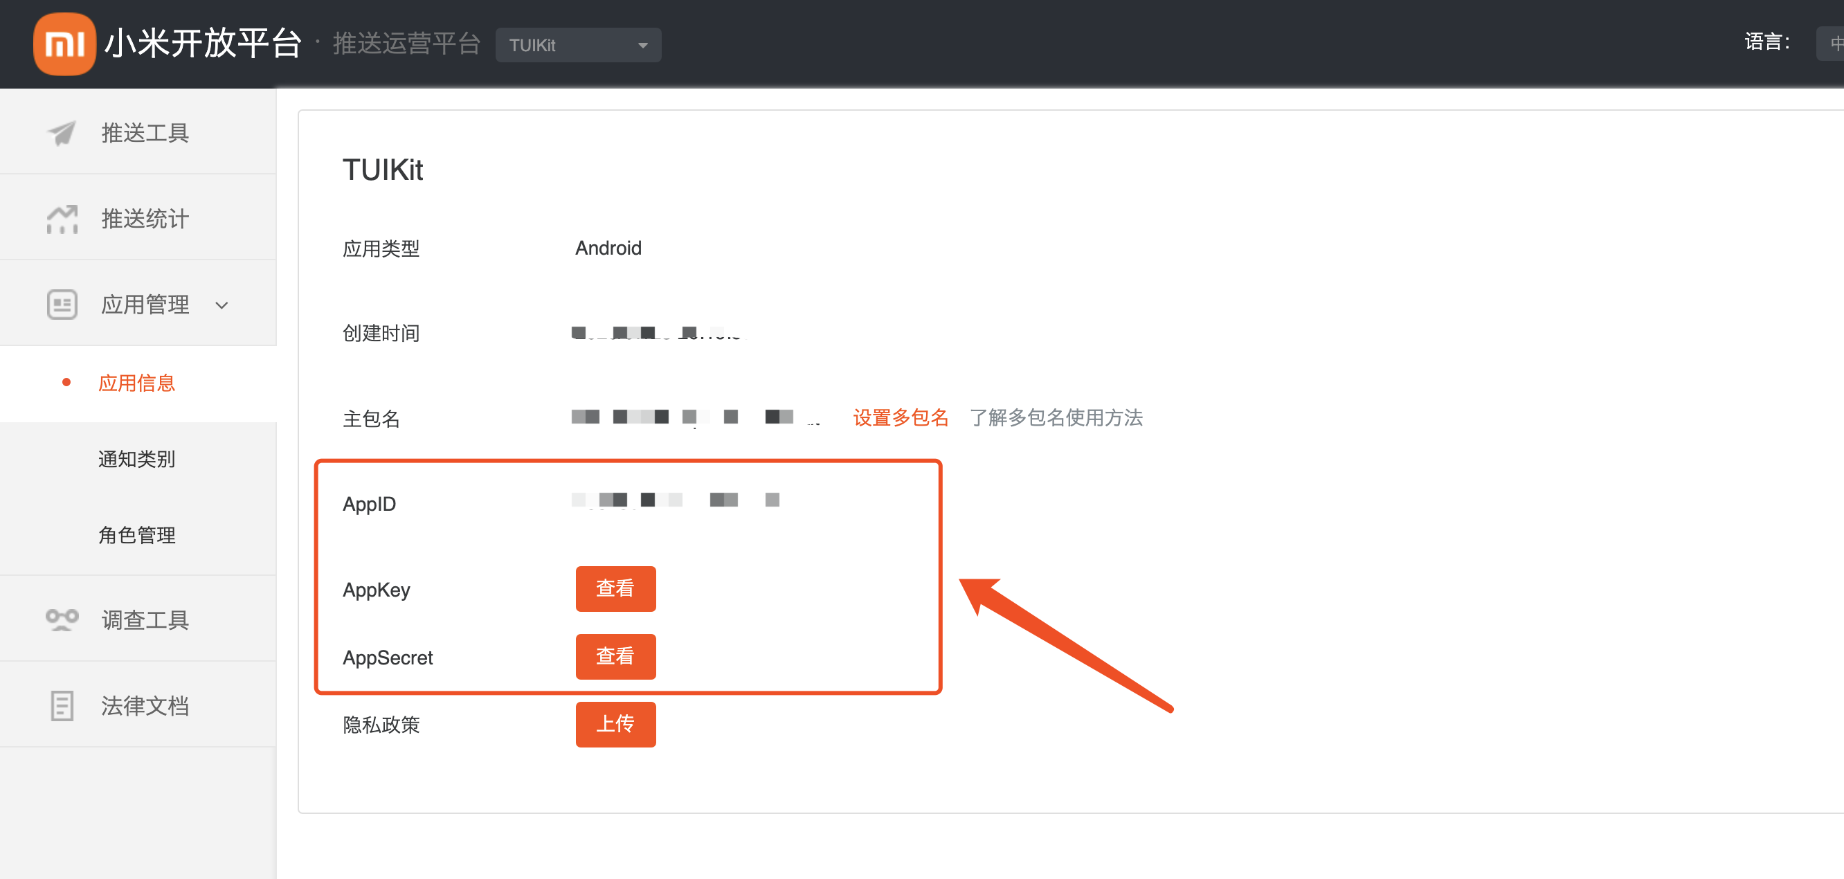Click the blurred 主包名 value
This screenshot has height=879, width=1844.
(x=694, y=417)
